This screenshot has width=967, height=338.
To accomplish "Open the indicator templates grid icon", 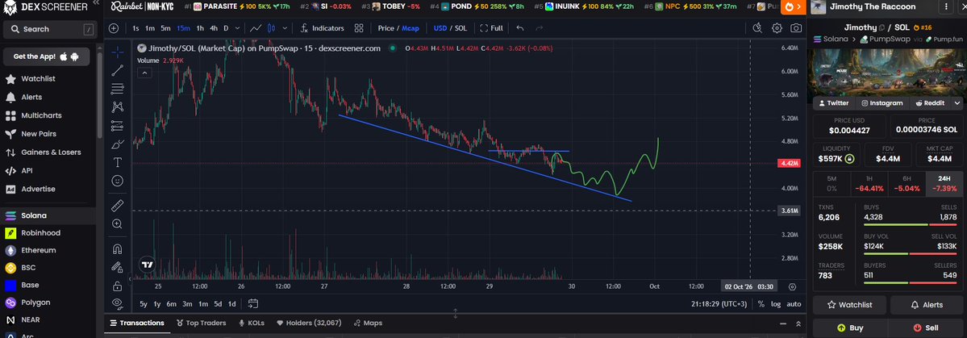I will pos(358,28).
